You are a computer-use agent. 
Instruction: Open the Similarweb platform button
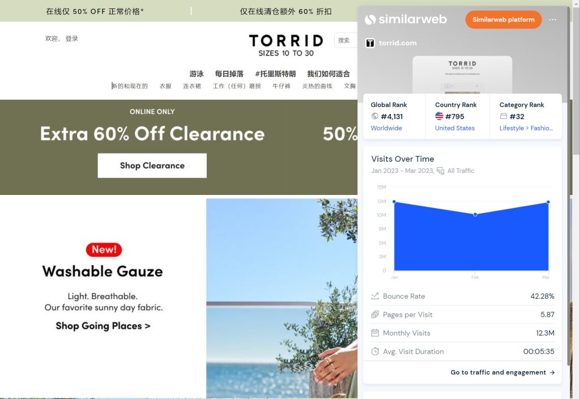click(x=504, y=20)
